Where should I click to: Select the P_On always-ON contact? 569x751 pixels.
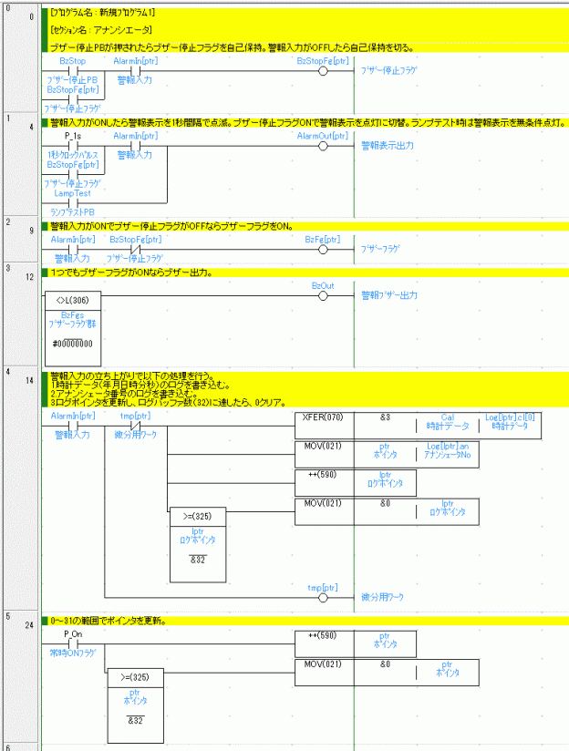point(73,643)
